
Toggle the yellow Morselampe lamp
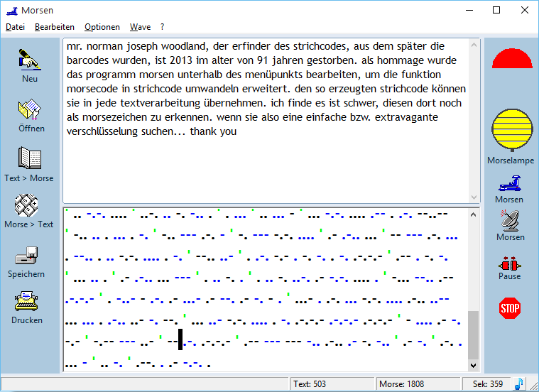point(512,130)
